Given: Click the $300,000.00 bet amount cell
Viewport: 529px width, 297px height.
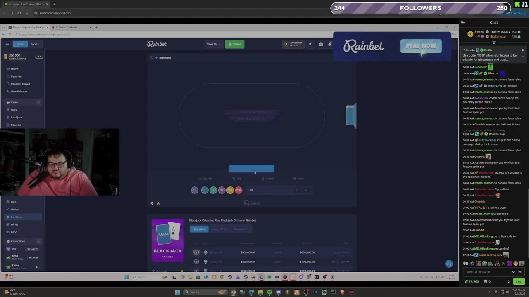Looking at the screenshot, I should [x=248, y=252].
